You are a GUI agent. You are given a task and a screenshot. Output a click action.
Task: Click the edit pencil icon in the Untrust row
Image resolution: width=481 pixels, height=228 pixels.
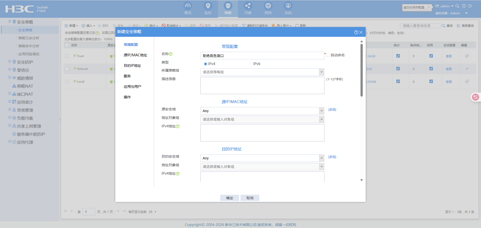[467, 69]
